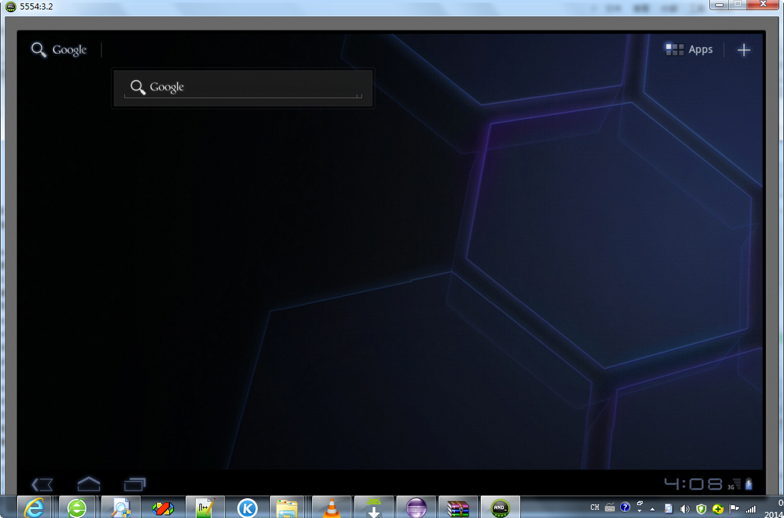
Task: Click the CH input language indicator
Action: [595, 508]
